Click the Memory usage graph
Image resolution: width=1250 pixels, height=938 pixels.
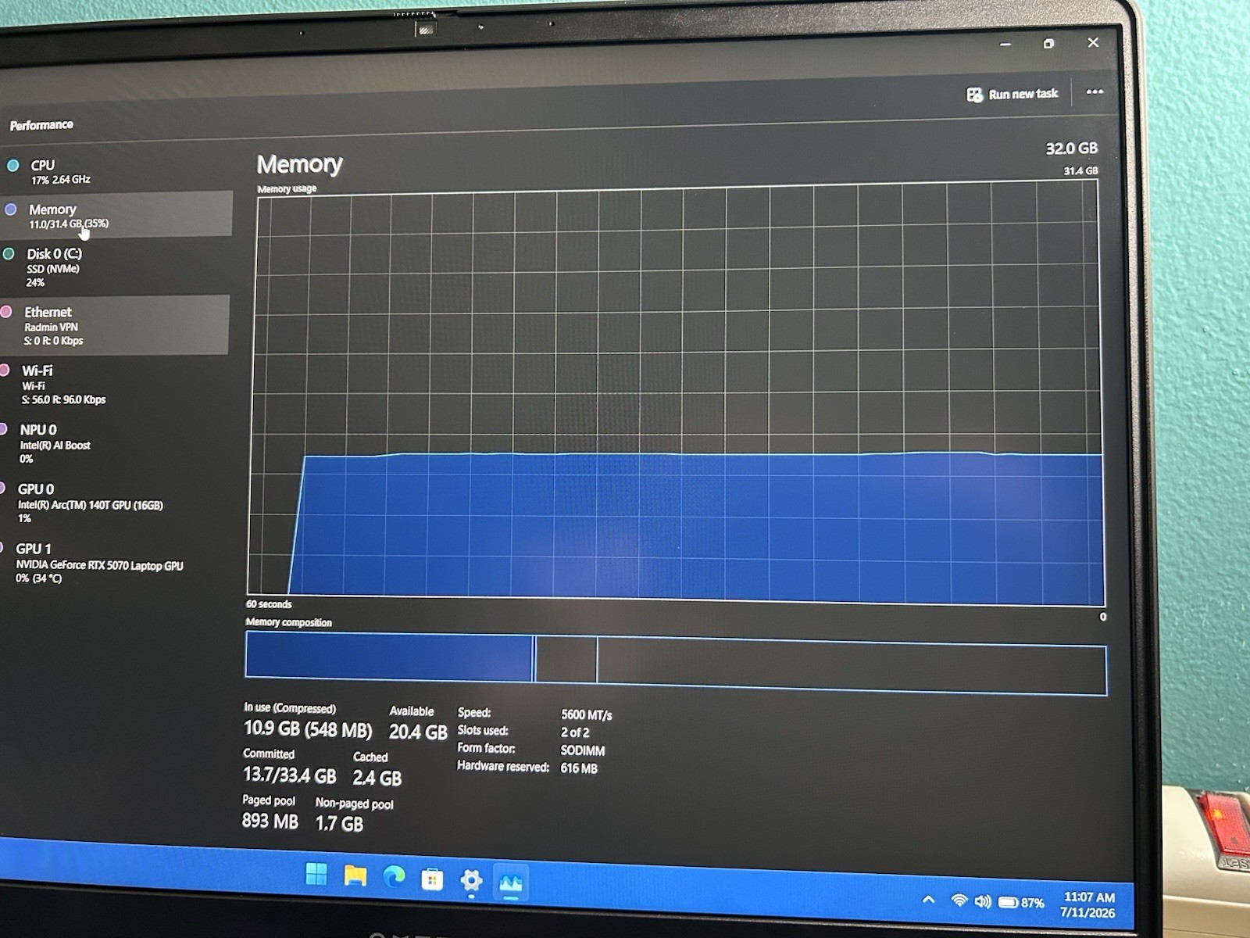click(x=676, y=395)
